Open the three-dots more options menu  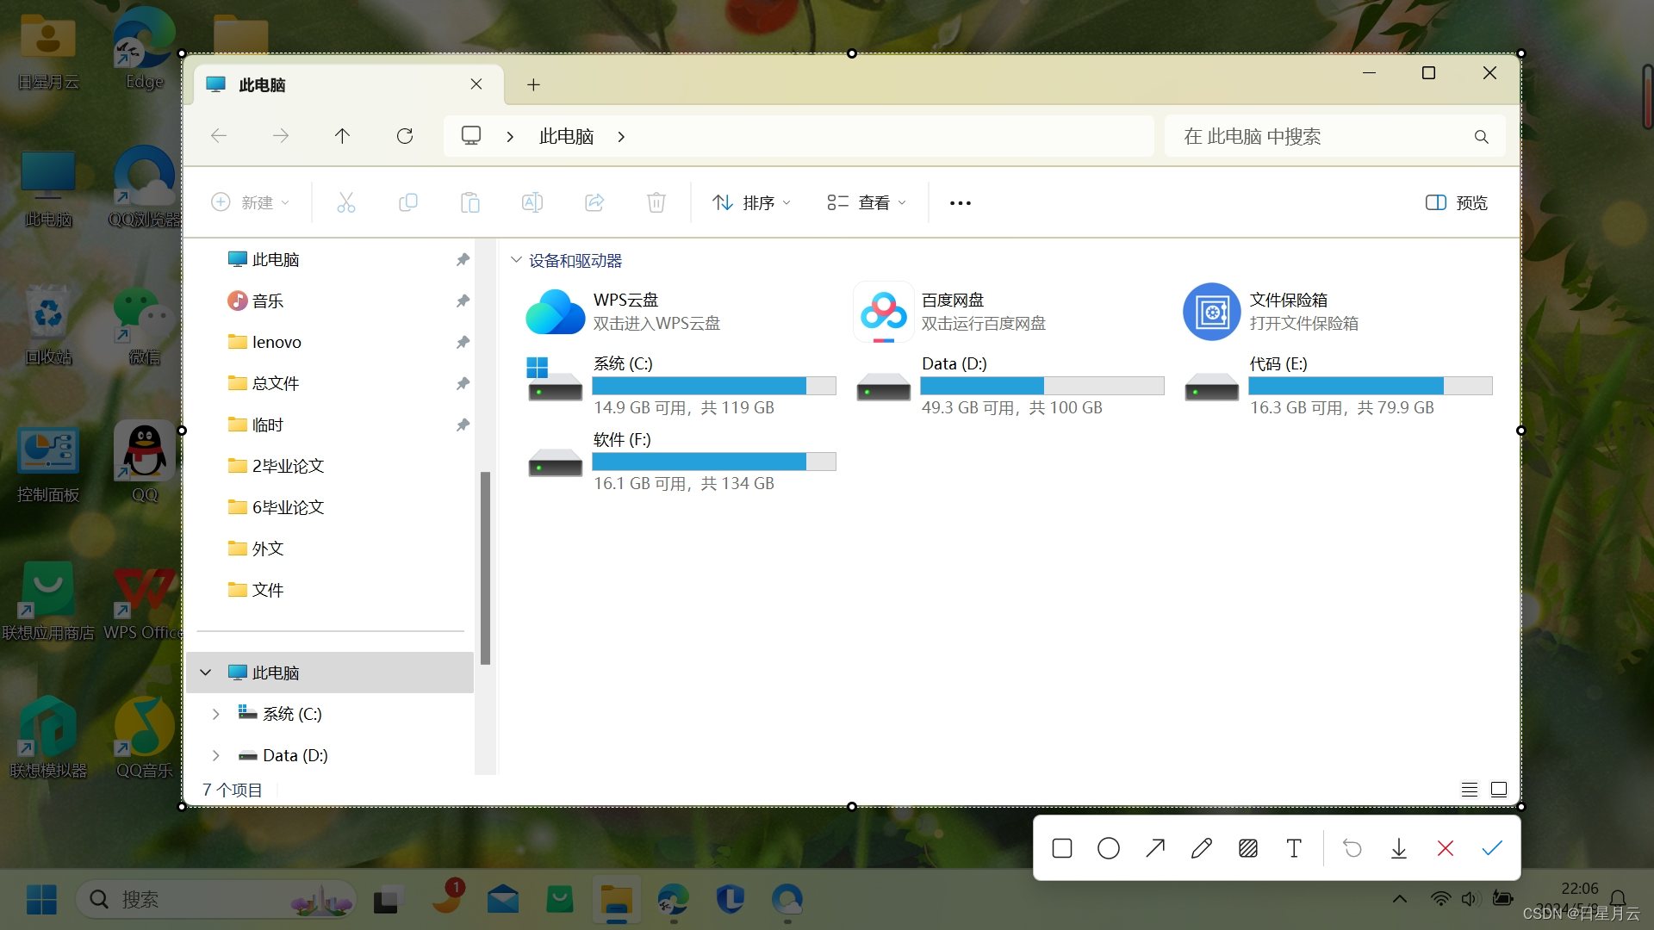click(x=960, y=202)
